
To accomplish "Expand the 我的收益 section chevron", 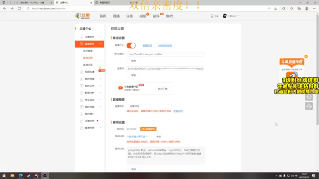I will (x=100, y=79).
